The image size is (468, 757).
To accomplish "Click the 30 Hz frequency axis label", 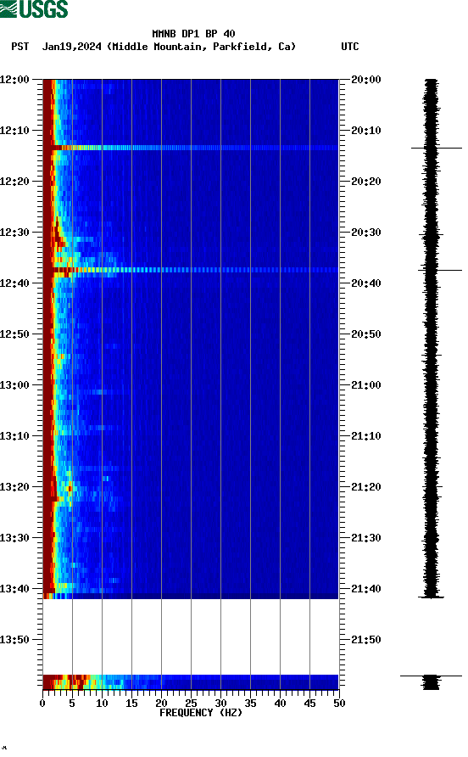I will (220, 704).
